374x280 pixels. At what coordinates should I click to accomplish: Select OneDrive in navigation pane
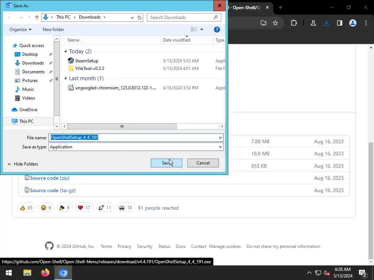click(28, 110)
